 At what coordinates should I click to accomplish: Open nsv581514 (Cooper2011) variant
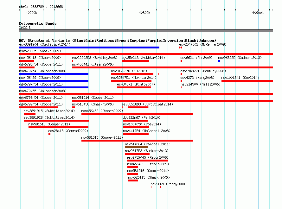tap(93, 98)
